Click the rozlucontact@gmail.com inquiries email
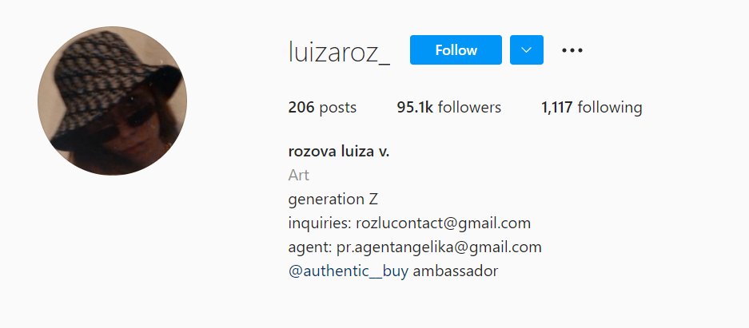The width and height of the screenshot is (749, 328). [444, 223]
